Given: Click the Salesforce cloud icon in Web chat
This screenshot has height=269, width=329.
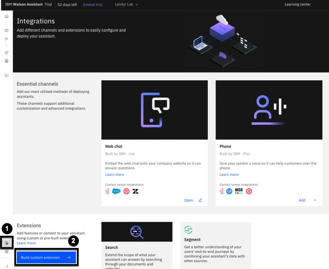Looking at the screenshot, I should pyautogui.click(x=116, y=191).
